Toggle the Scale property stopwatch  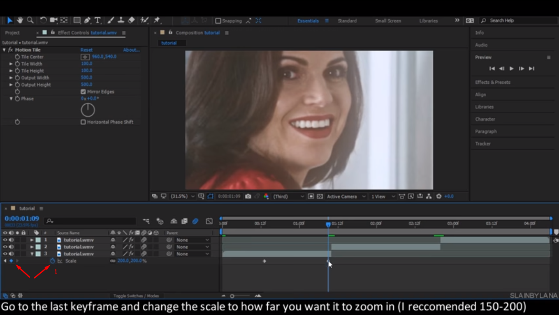coord(53,261)
